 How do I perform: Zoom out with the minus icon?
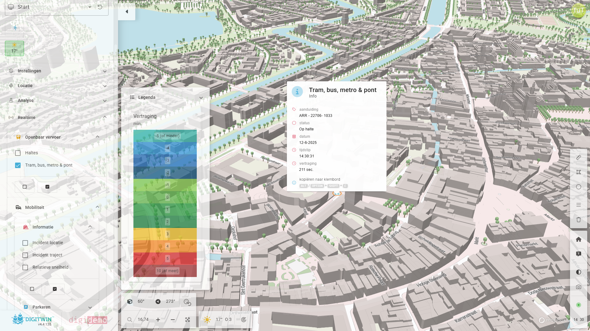click(173, 320)
